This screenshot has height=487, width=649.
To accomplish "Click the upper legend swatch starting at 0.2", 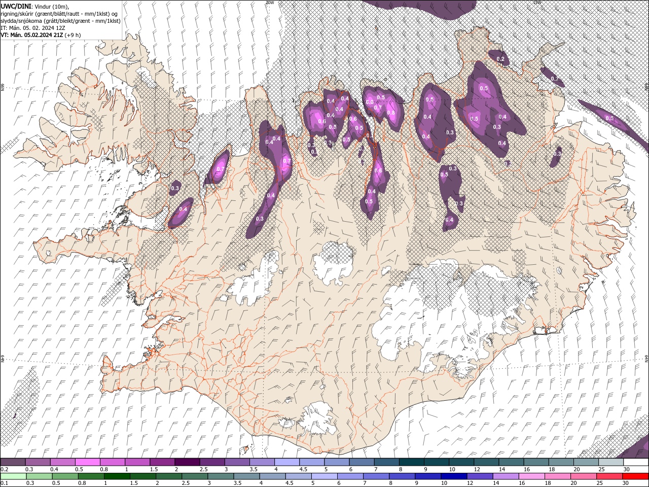I will point(13,462).
